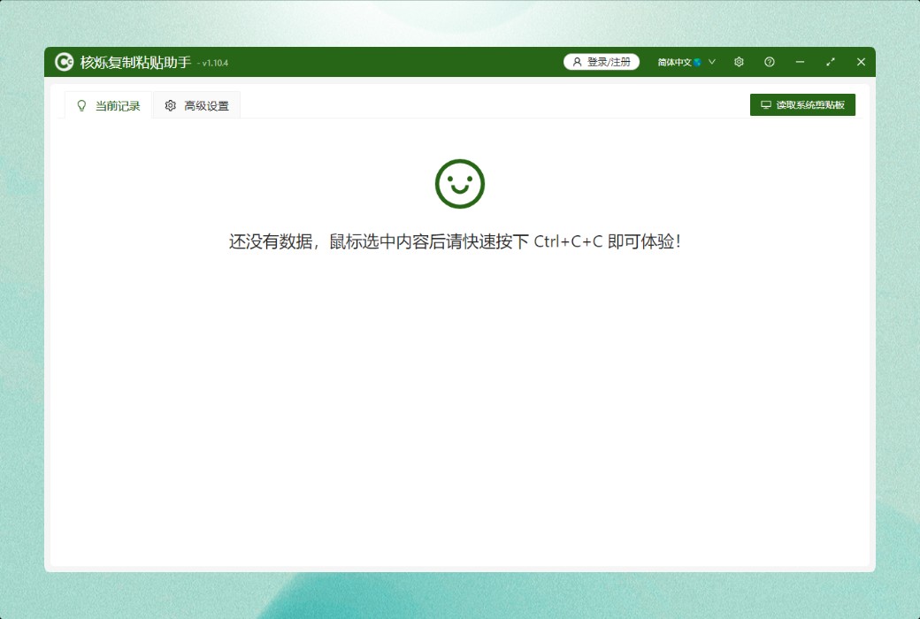Close the 核烁复制粘贴助手 window

pos(861,62)
